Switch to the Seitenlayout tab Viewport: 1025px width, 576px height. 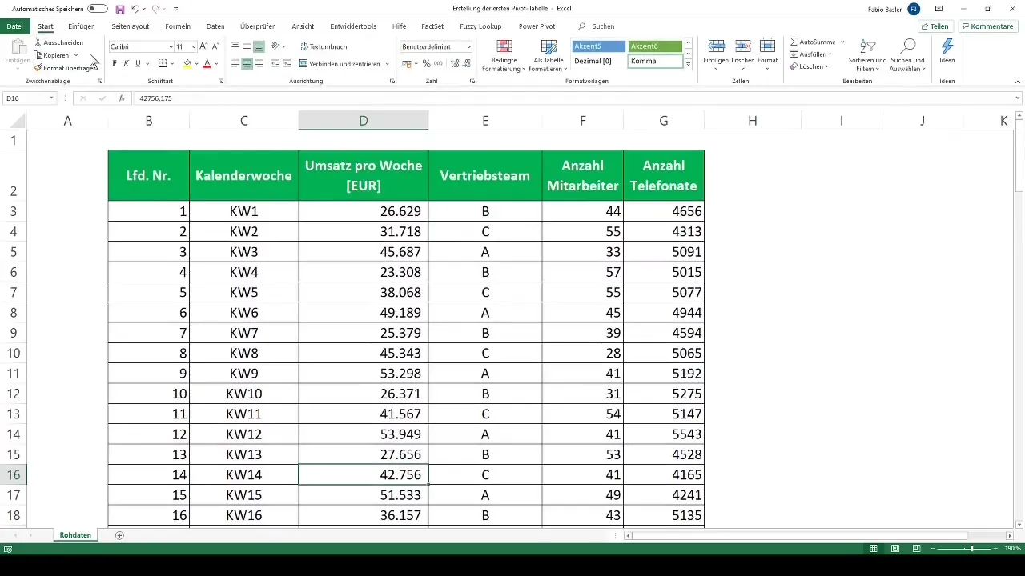[x=131, y=26]
